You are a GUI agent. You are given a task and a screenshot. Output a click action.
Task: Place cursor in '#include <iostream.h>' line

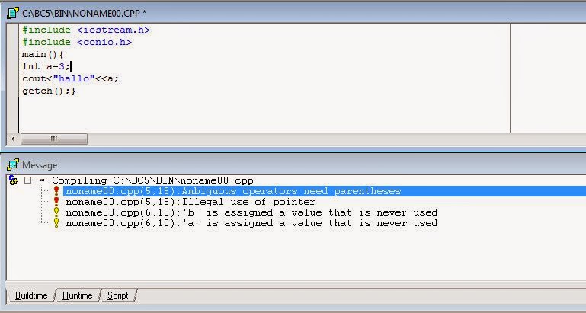[x=86, y=30]
